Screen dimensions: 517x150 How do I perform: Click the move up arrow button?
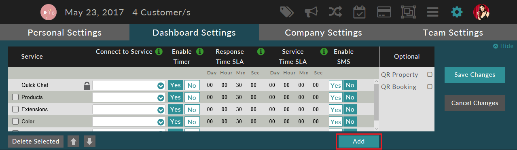[x=73, y=142]
